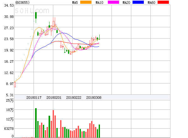Select the MA60 legend label

click(x=151, y=3)
